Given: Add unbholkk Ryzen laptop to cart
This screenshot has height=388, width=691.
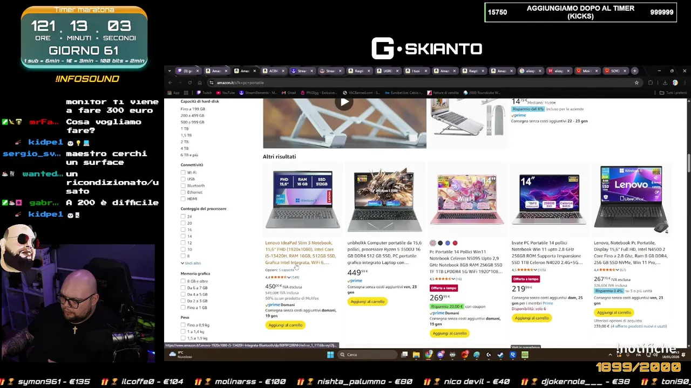Looking at the screenshot, I should point(367,301).
